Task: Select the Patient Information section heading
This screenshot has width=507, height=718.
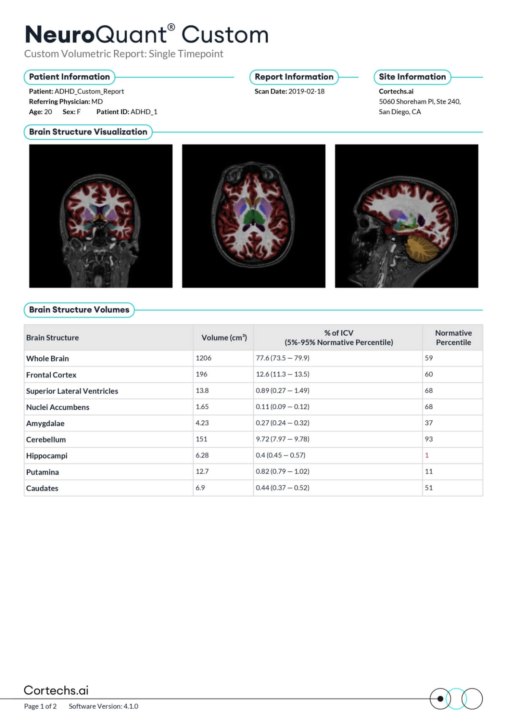Action: (69, 77)
